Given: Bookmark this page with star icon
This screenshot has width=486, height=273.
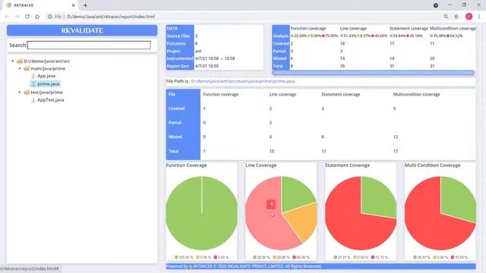Looking at the screenshot, I should (x=456, y=17).
